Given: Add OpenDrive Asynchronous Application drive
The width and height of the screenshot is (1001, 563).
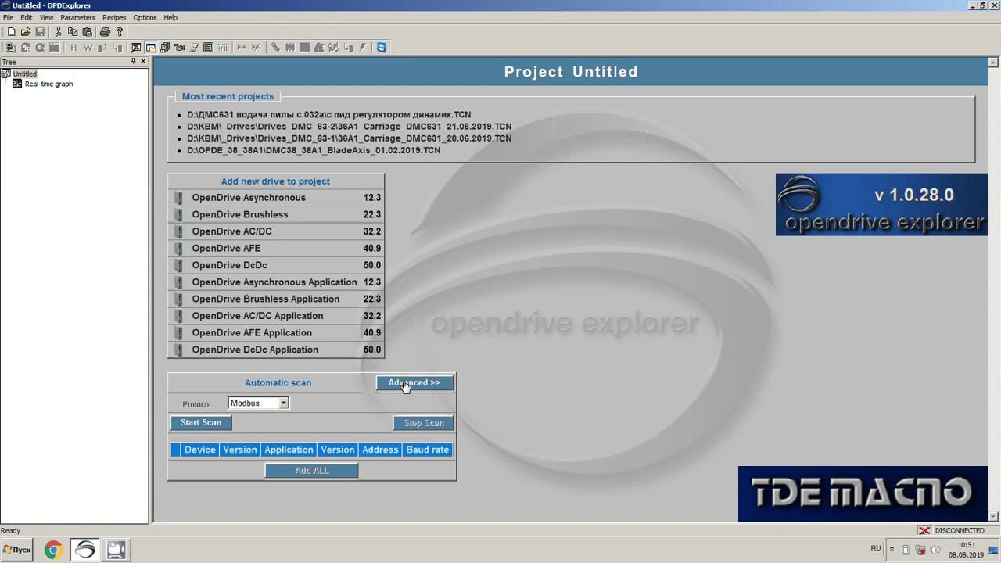Looking at the screenshot, I should coord(276,282).
